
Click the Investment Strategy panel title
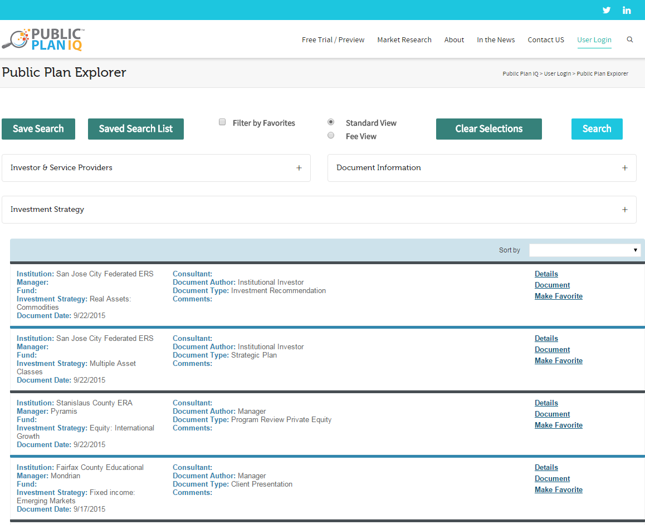click(x=47, y=210)
